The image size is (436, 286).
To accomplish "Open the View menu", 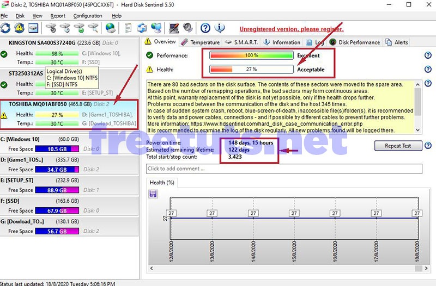I will click(37, 16).
